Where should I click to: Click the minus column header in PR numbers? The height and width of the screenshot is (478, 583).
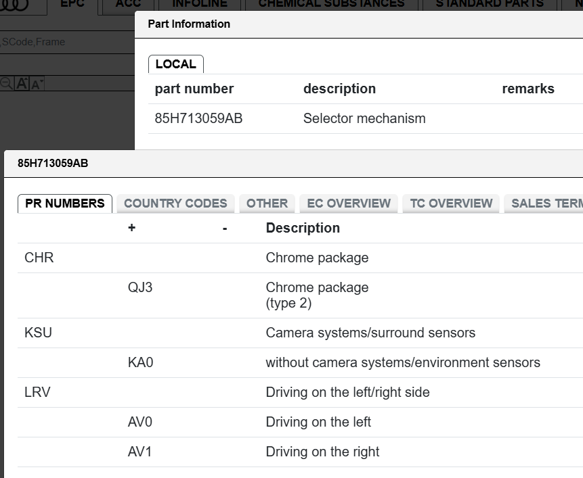(225, 229)
